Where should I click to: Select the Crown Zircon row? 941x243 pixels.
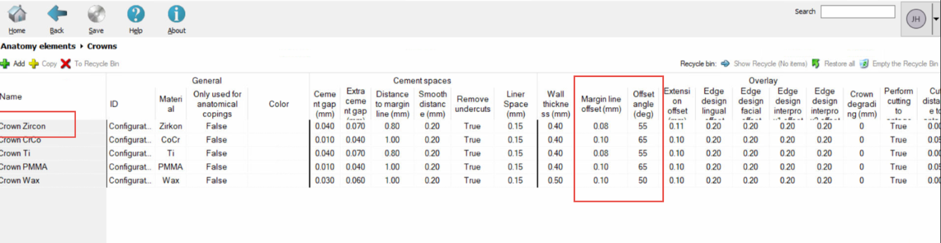24,126
